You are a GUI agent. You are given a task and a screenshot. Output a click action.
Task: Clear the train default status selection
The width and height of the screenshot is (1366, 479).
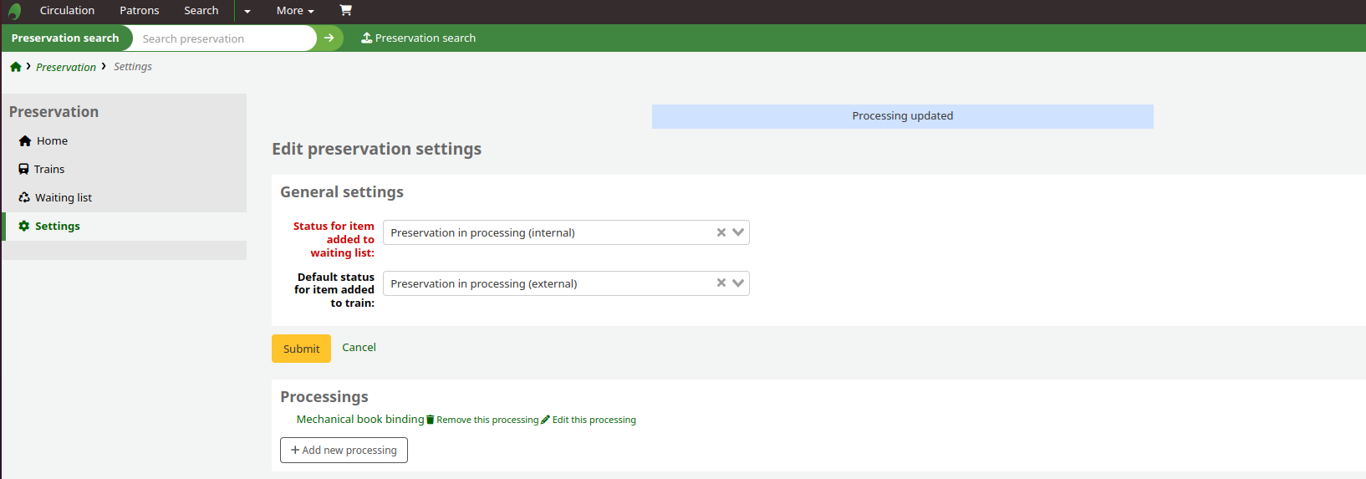tap(721, 283)
